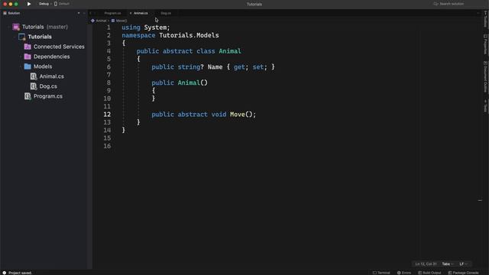Click the Animal breadcrumb class icon
The height and width of the screenshot is (275, 489).
click(92, 21)
